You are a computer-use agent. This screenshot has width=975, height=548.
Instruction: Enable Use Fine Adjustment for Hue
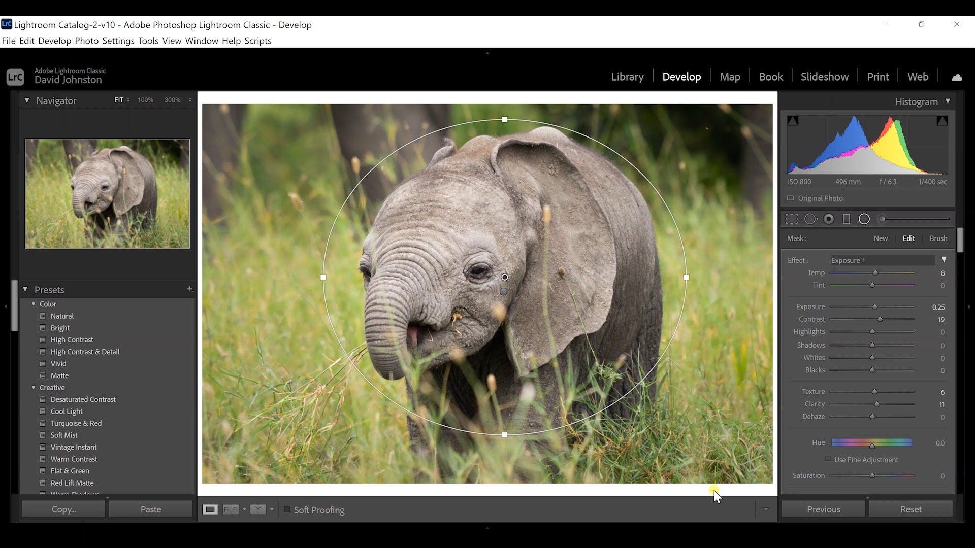point(828,459)
